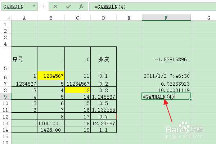Image resolution: width=216 pixels, height=144 pixels.
Task: Select row 11 header
Action: tap(5, 109)
